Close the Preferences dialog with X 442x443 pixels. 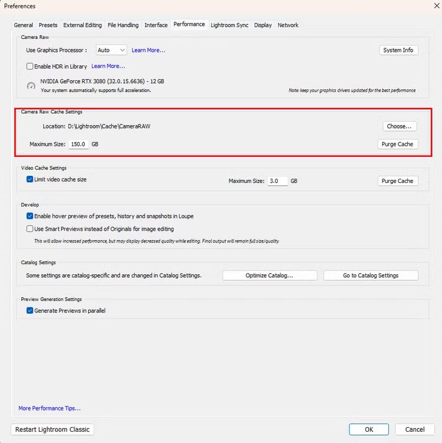coord(437,6)
